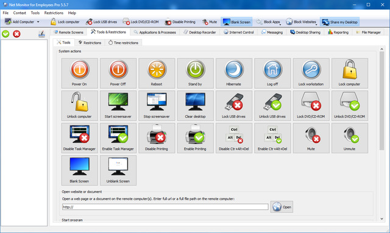Open the Time restrictions sub-tab
The width and height of the screenshot is (390, 233).
pyautogui.click(x=123, y=43)
